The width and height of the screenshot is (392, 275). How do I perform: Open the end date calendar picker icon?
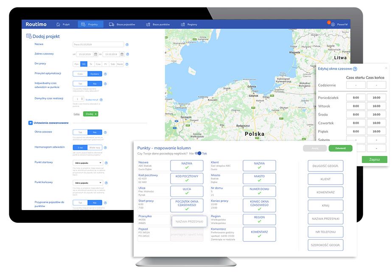122,54
